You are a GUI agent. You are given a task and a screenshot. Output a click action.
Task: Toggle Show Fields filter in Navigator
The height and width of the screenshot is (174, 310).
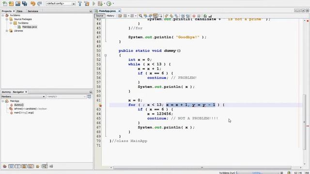(x=11, y=166)
